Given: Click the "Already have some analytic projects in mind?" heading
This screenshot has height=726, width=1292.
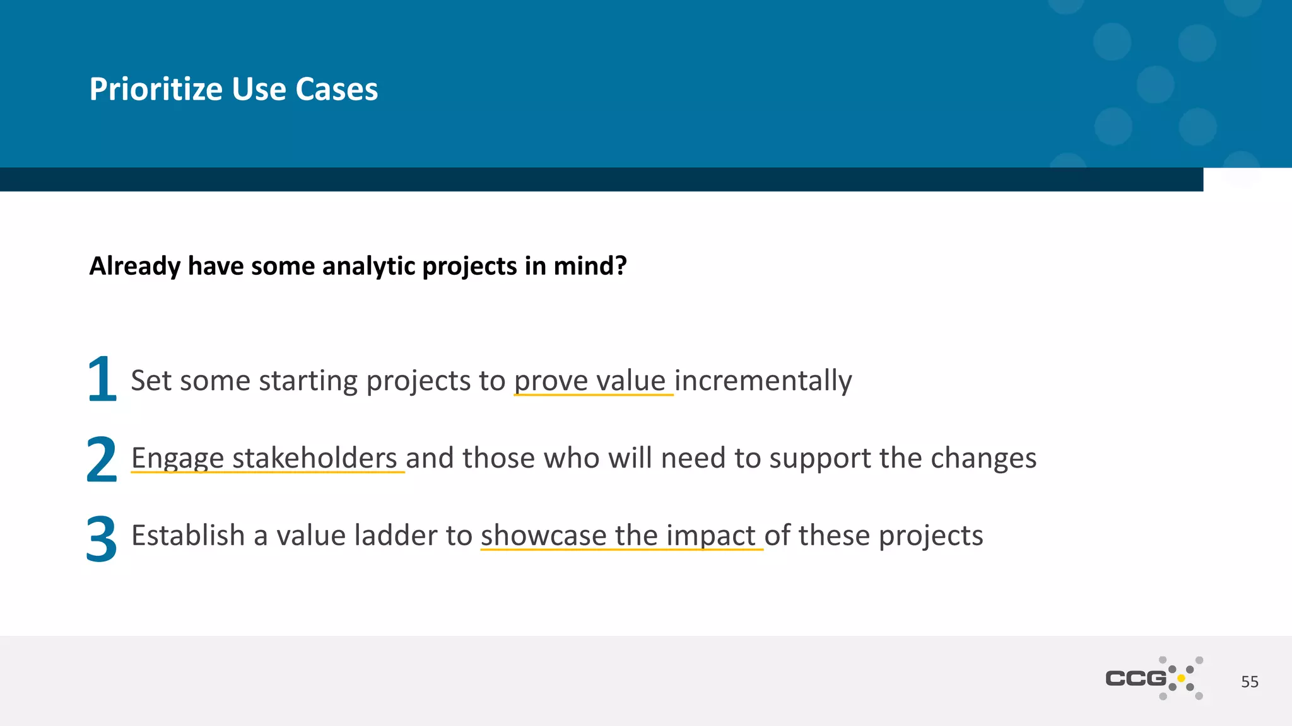Looking at the screenshot, I should point(358,266).
